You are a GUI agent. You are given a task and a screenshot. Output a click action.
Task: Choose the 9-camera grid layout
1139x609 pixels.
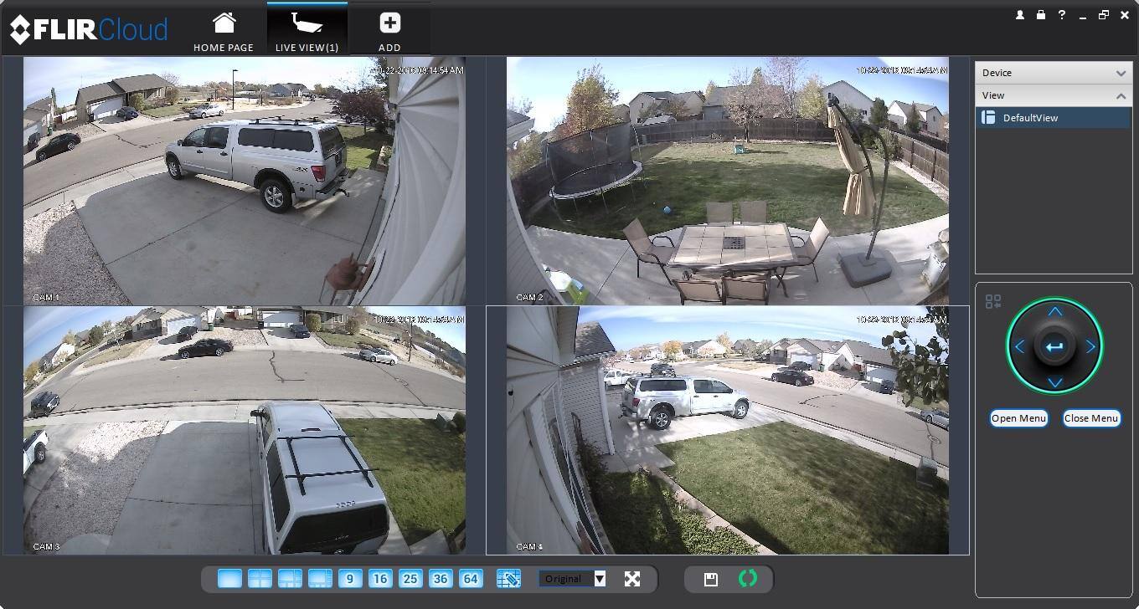pyautogui.click(x=350, y=579)
